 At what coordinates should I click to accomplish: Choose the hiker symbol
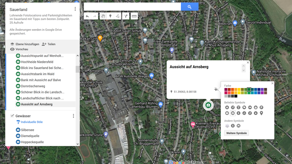click(239, 113)
